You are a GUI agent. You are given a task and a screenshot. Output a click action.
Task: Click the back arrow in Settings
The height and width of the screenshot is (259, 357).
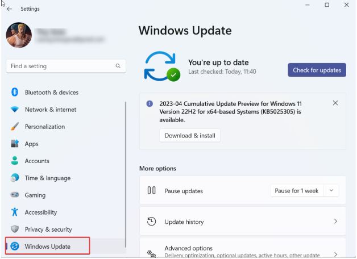coord(9,9)
